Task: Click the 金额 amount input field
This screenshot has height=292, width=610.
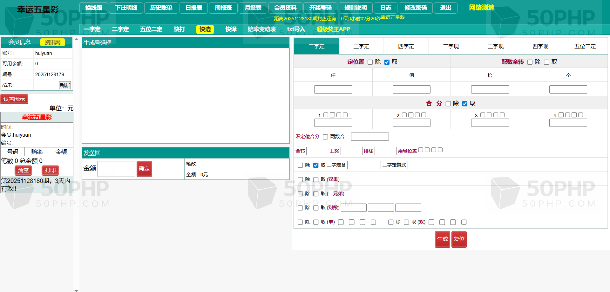Action: click(116, 169)
